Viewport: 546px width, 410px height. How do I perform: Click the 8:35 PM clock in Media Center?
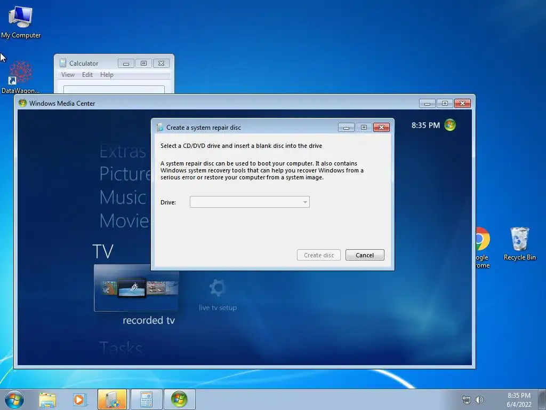[425, 125]
